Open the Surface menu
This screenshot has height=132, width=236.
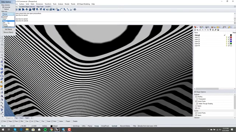(x=22, y=4)
